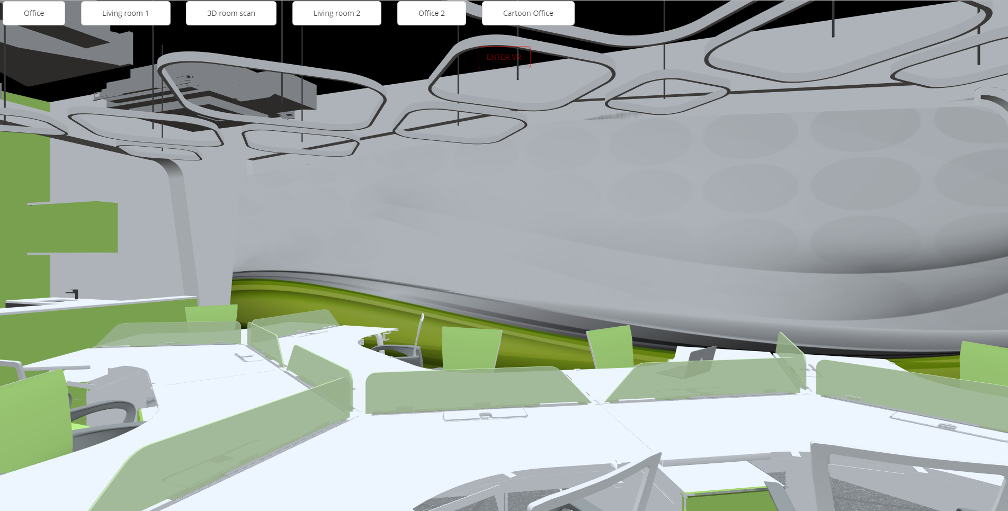The height and width of the screenshot is (511, 1008).
Task: Click the ENTER VR button
Action: tap(504, 57)
